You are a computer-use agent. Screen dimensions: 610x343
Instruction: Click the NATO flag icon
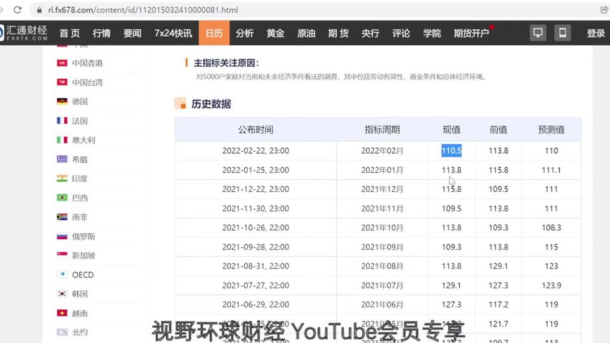(62, 332)
